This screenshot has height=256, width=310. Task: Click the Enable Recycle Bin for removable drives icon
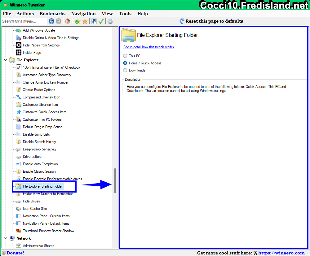(x=19, y=179)
